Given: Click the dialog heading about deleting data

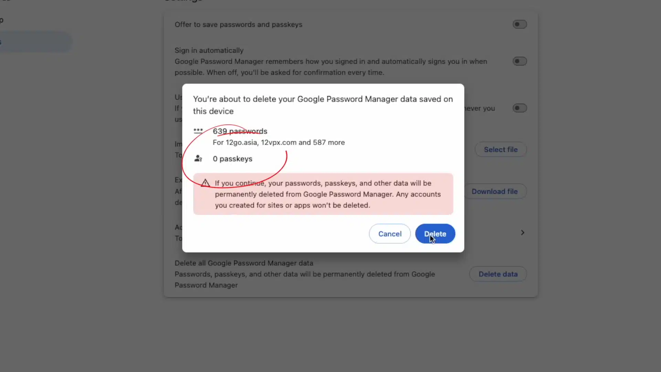Looking at the screenshot, I should 323,105.
